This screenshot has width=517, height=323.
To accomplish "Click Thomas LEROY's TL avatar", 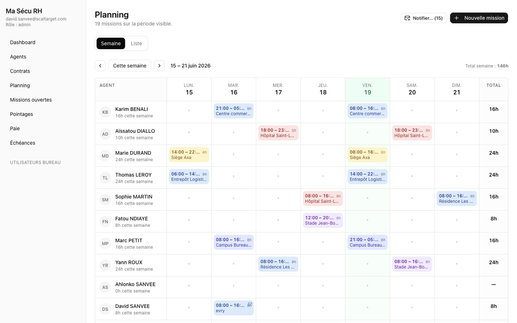I will tap(105, 178).
